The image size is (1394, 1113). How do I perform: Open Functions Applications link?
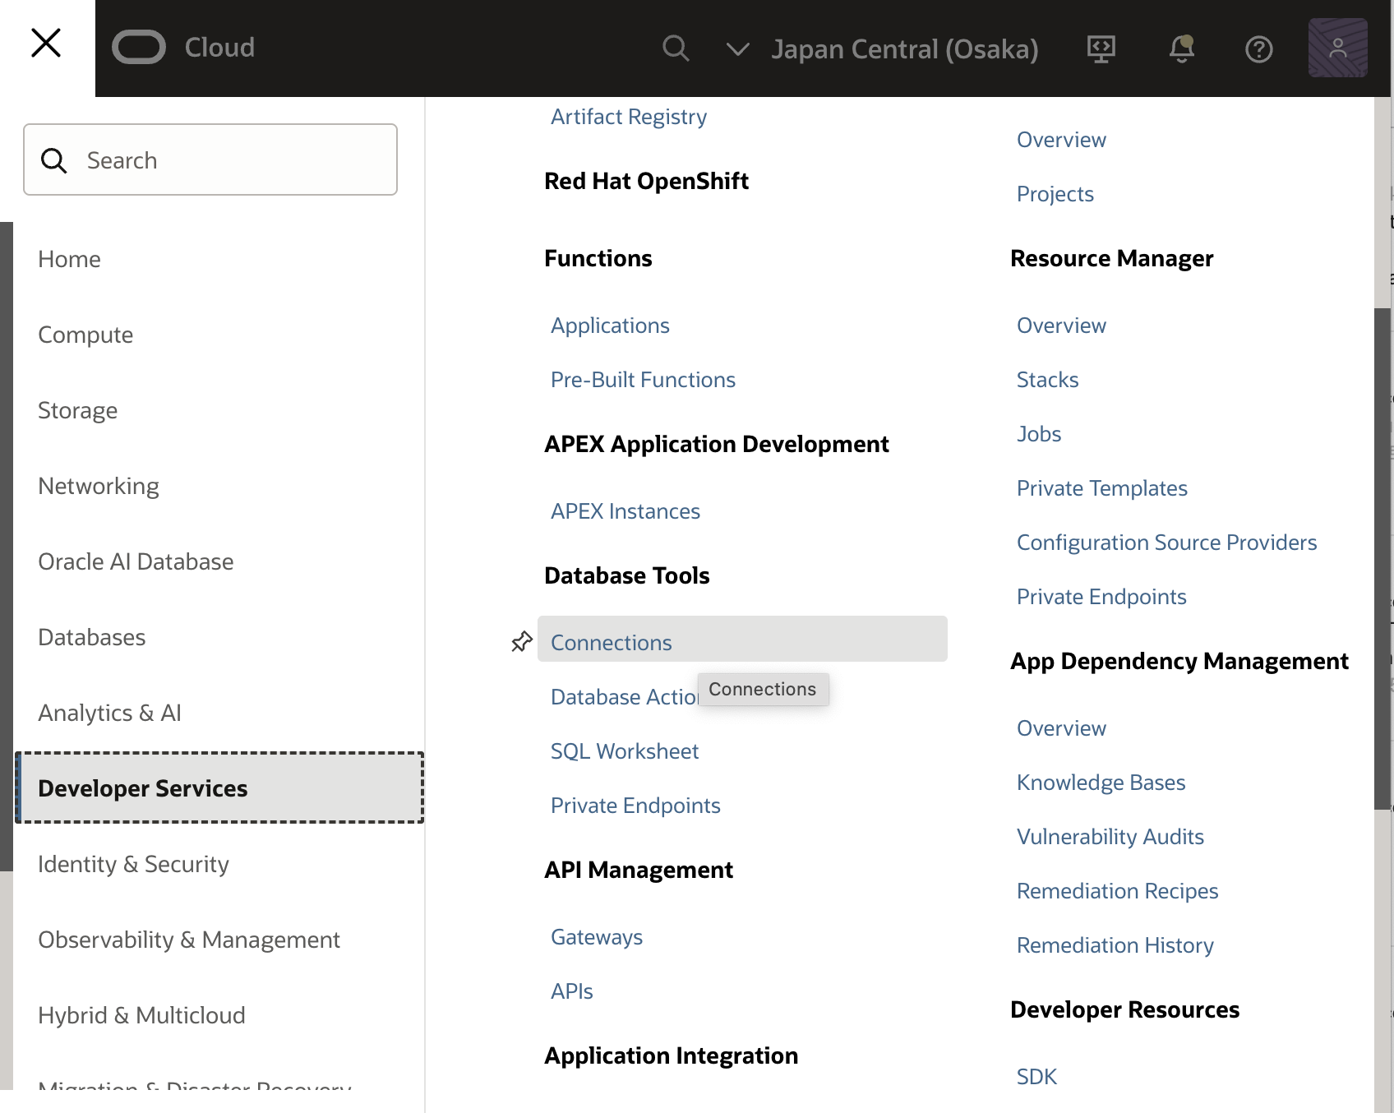coord(610,326)
